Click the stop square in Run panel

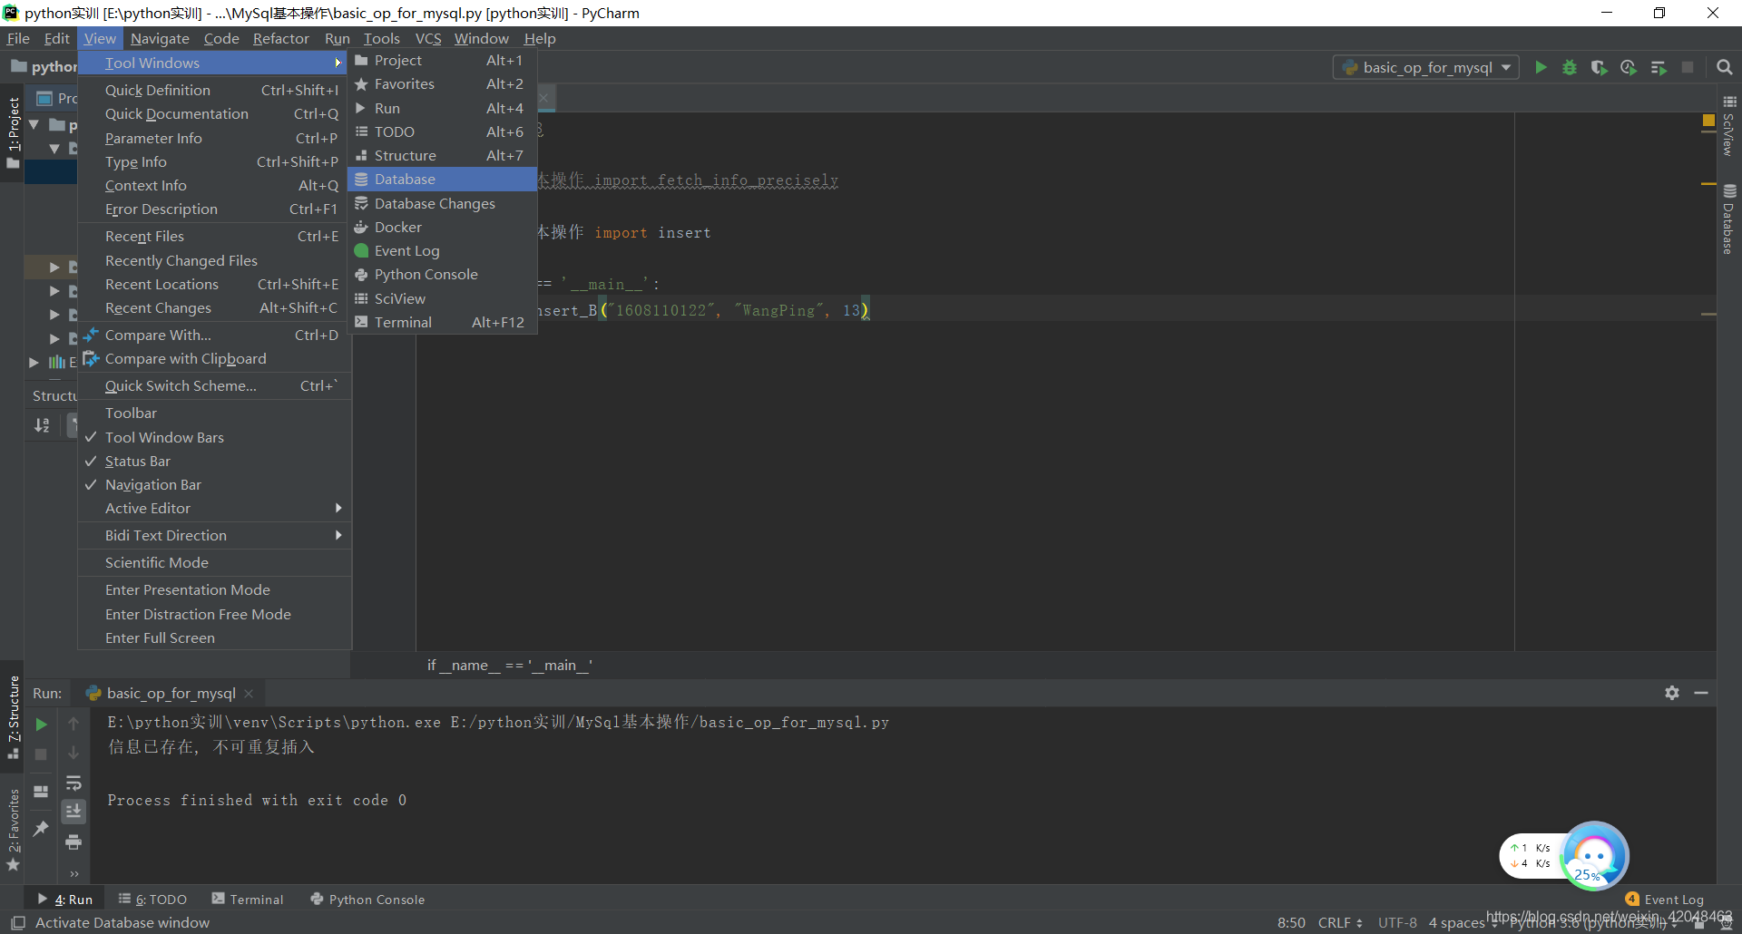41,754
